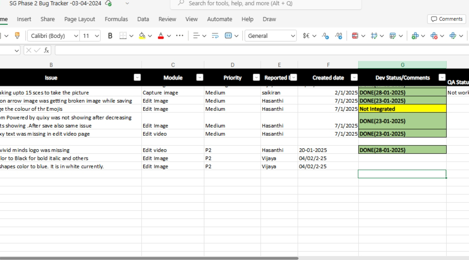The width and height of the screenshot is (469, 260).
Task: Select the 'Capture image' module cell
Action: tap(173, 93)
